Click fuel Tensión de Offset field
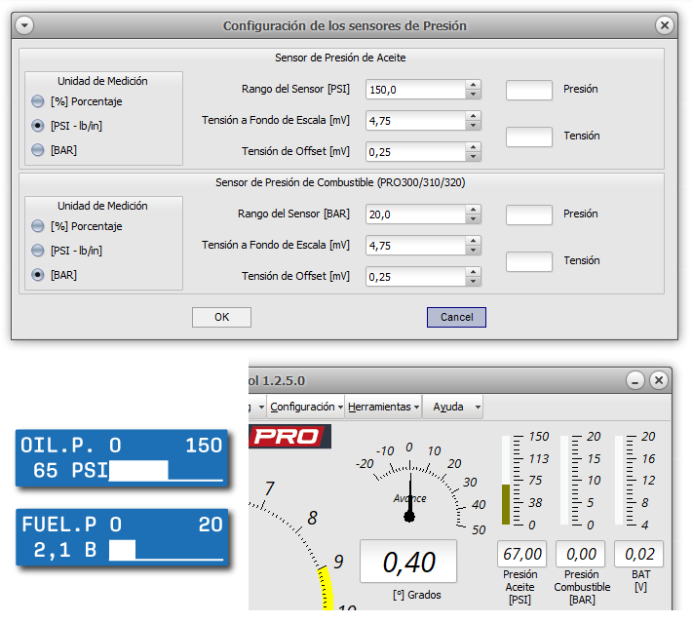 pos(415,277)
